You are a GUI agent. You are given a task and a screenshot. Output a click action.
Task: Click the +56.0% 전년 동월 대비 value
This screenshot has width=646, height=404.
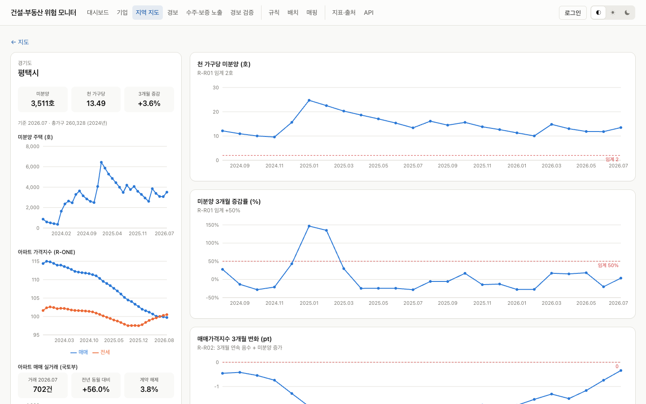click(x=96, y=389)
